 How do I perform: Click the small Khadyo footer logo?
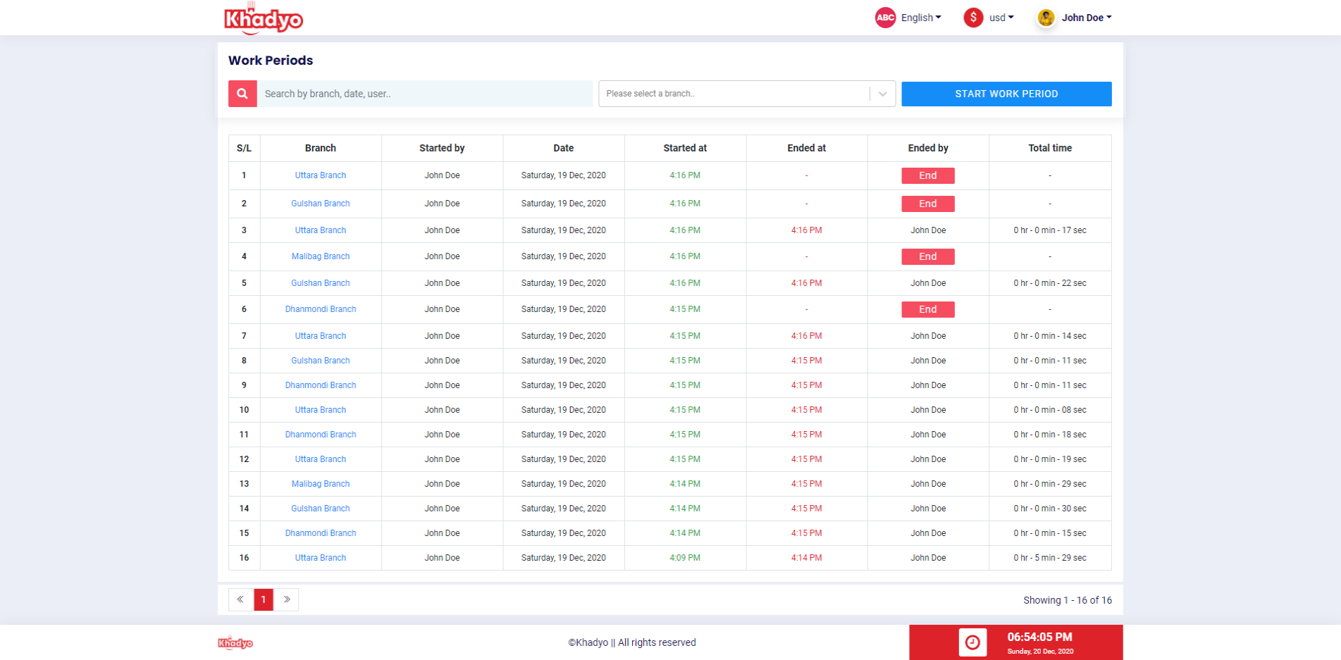(235, 642)
